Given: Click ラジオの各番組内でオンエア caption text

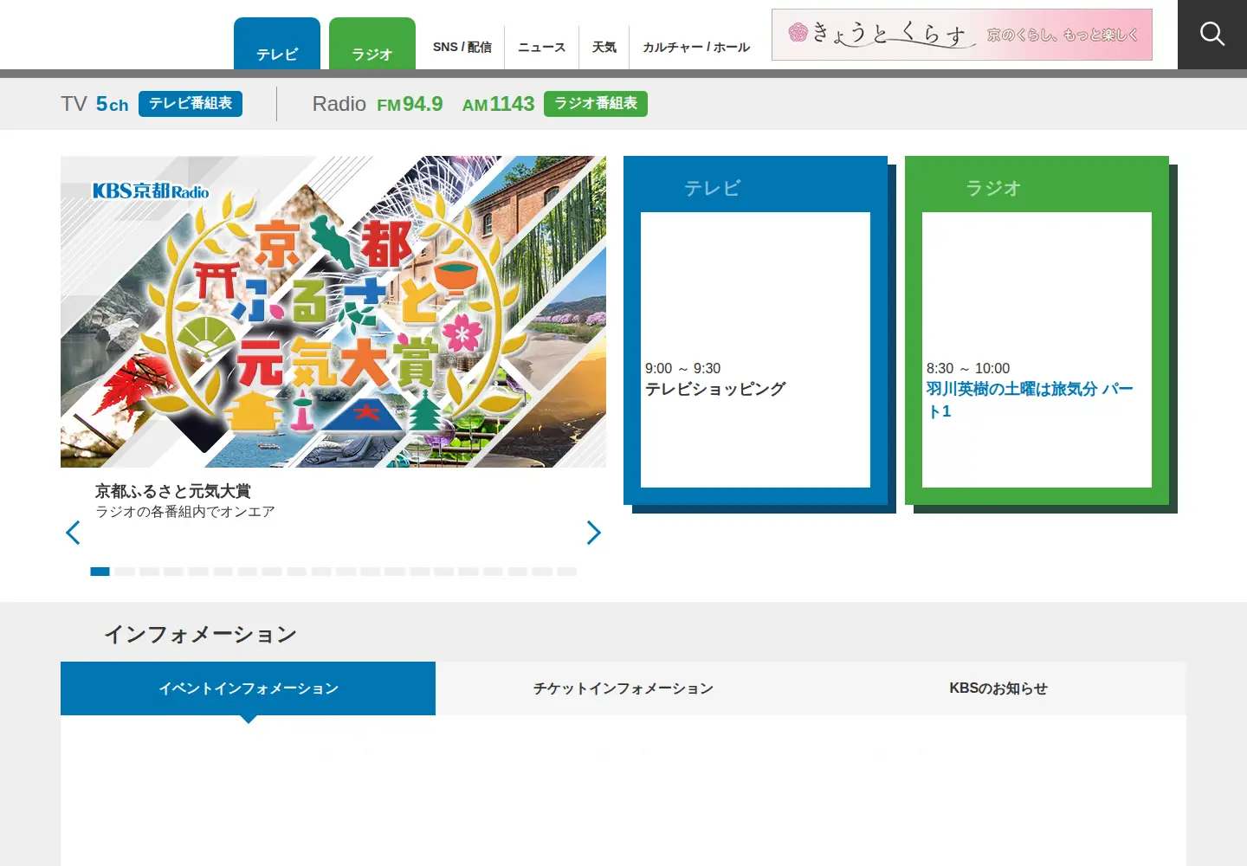Looking at the screenshot, I should tap(185, 512).
